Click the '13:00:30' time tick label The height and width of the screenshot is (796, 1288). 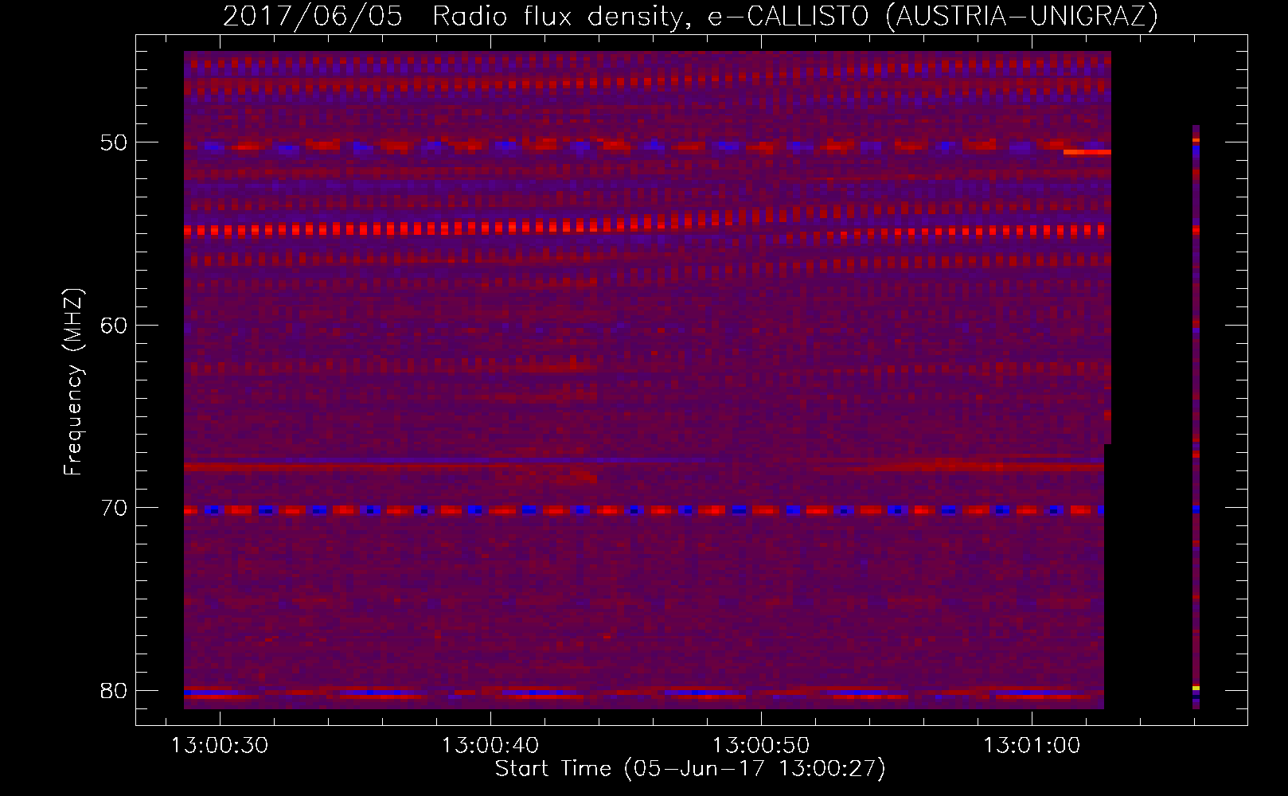[x=220, y=746]
